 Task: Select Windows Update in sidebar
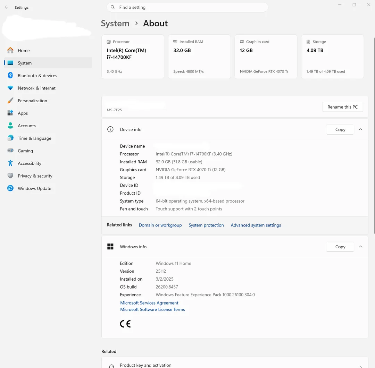[48, 188]
